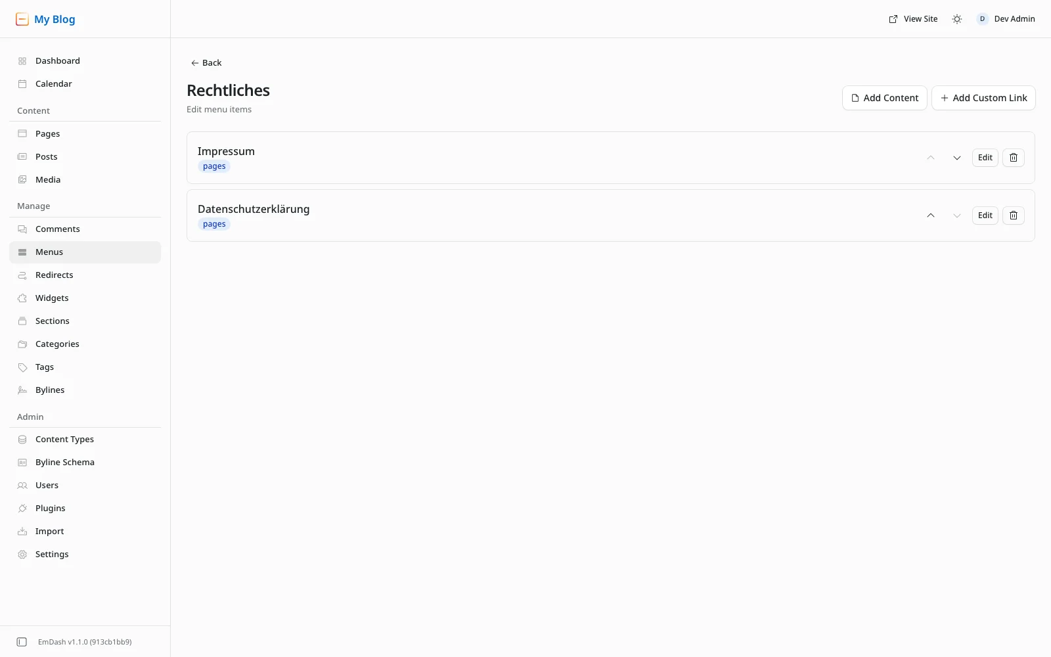Click the Impressum item title

point(226,151)
